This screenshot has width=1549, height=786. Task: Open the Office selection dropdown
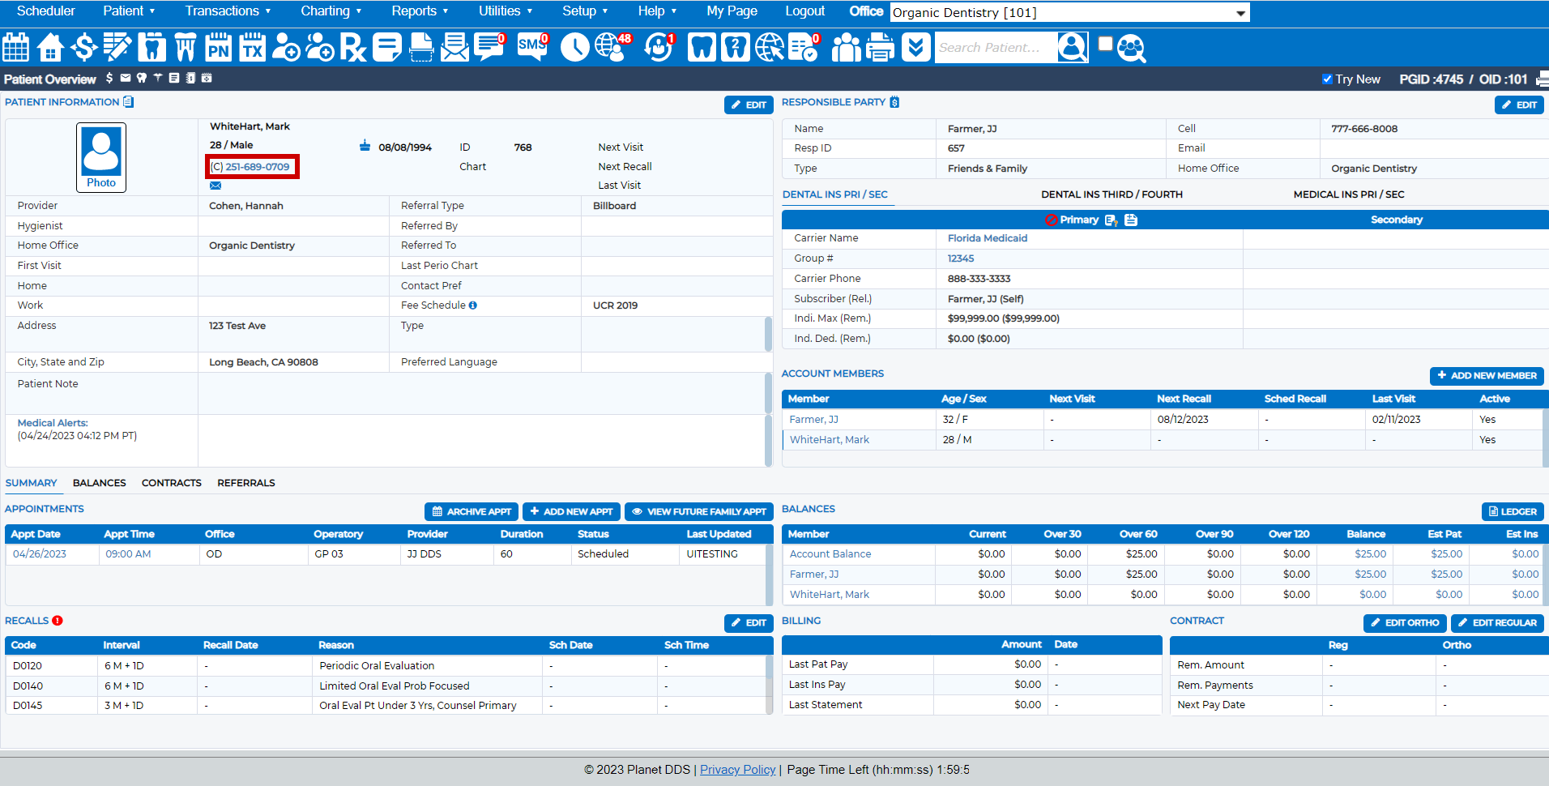click(1069, 12)
